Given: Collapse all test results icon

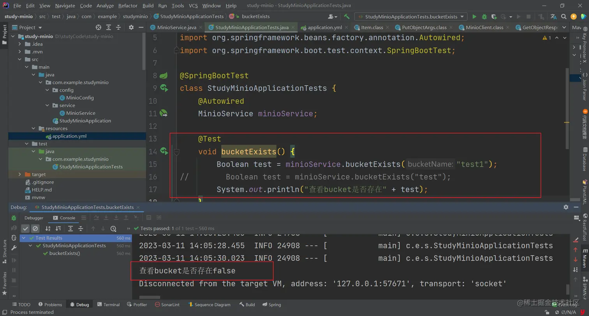Looking at the screenshot, I should pyautogui.click(x=81, y=229).
